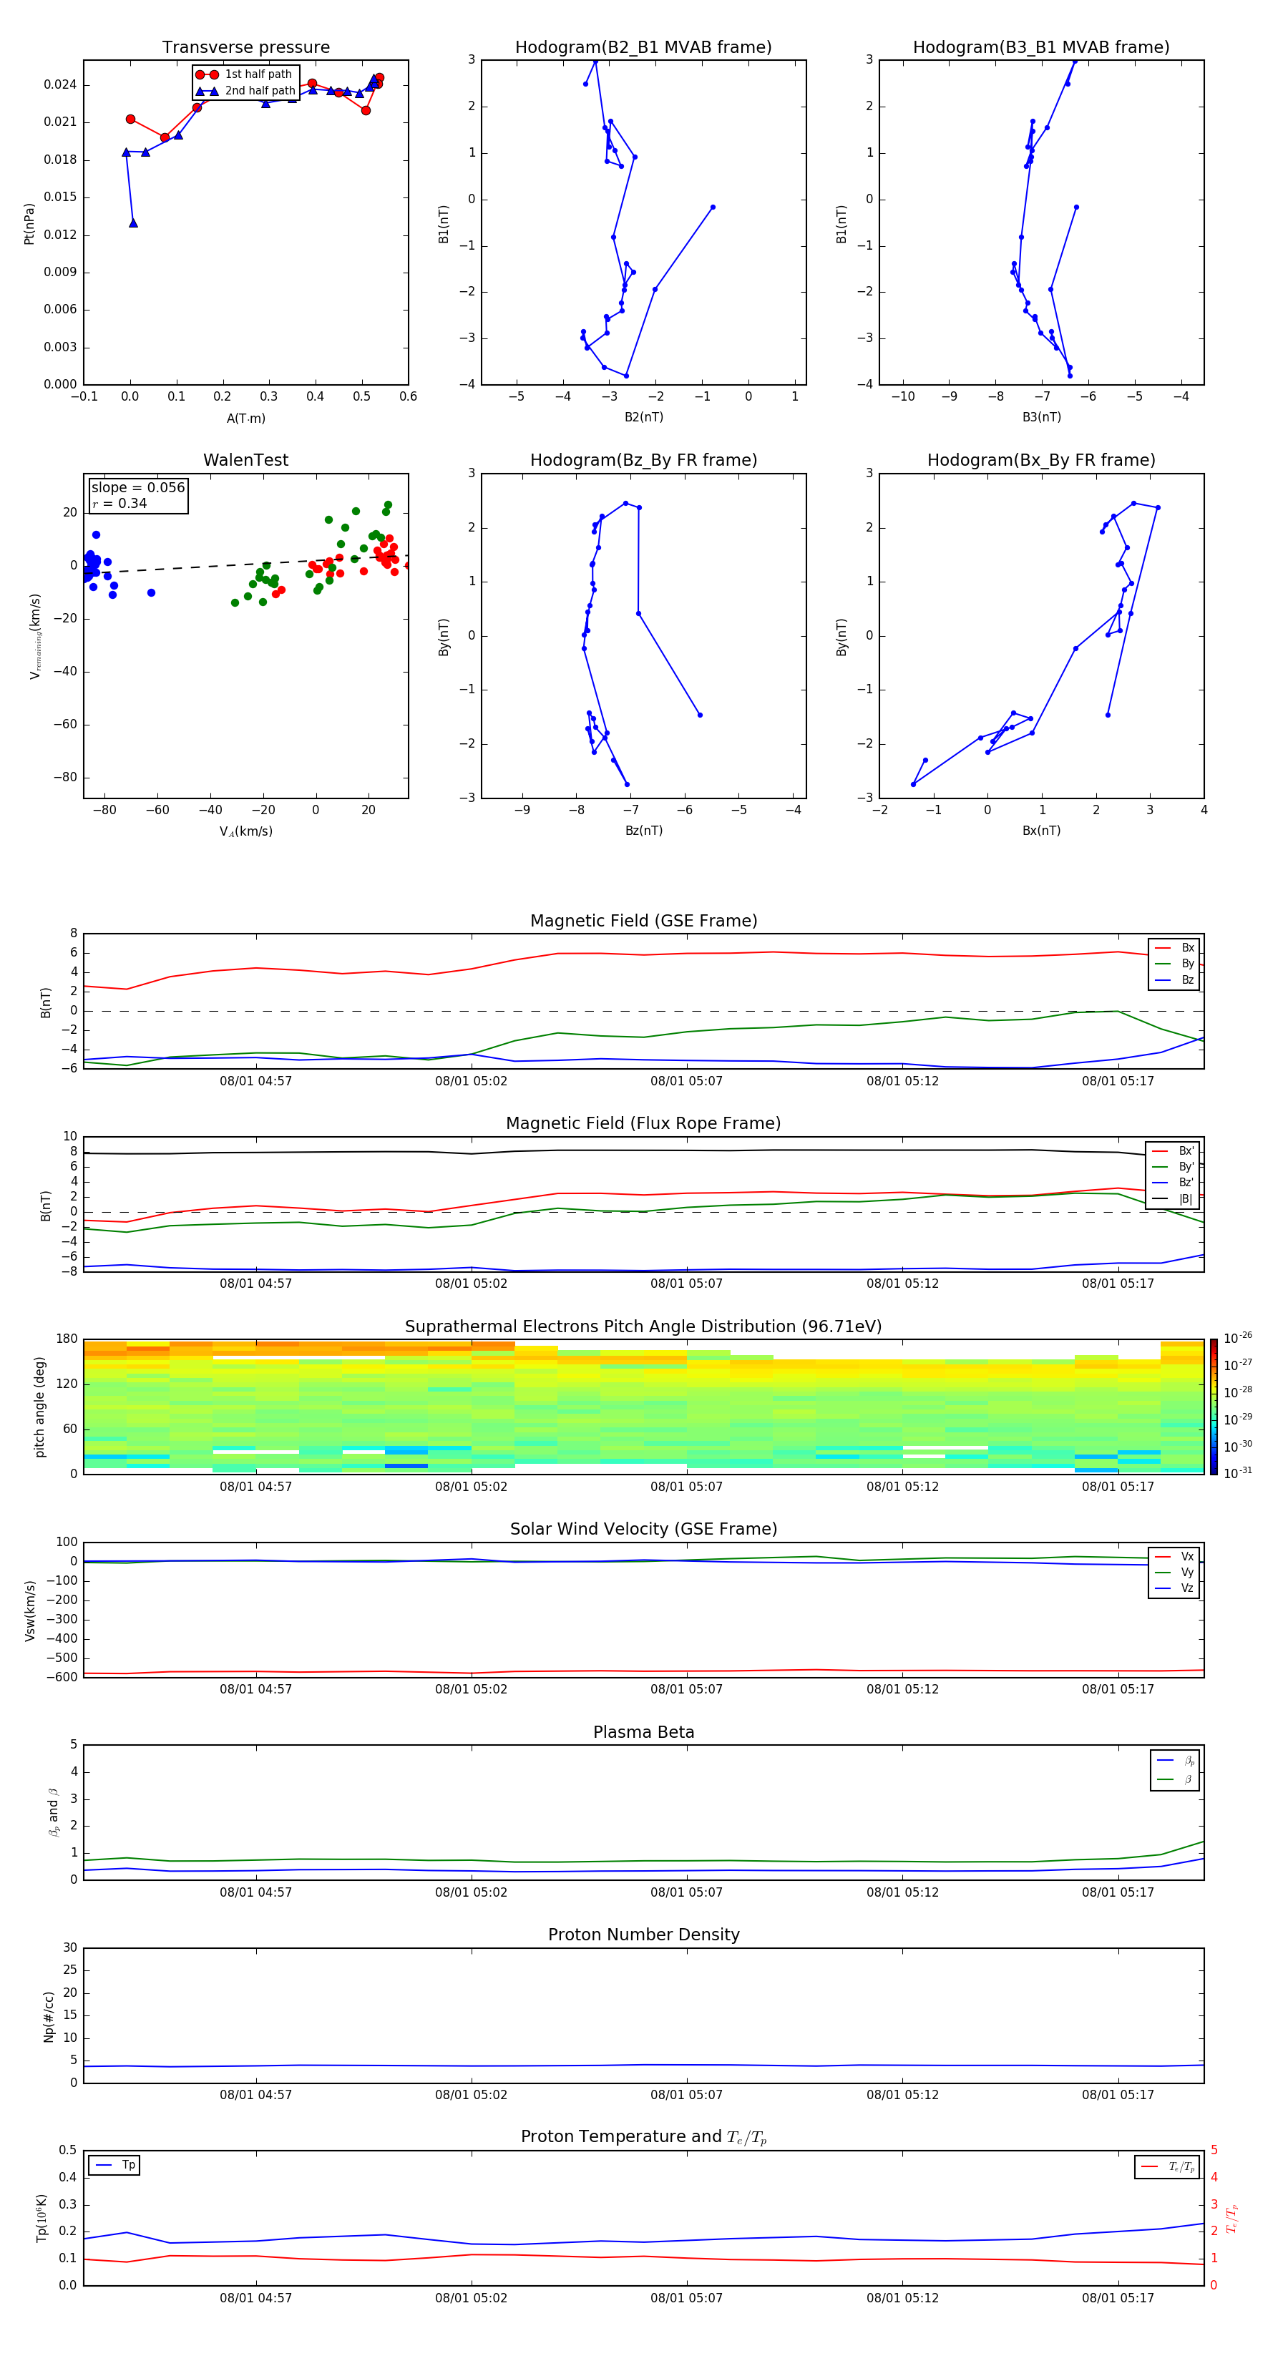This screenshot has width=1288, height=2361.
Task: Click the Vz legend entry
Action: click(x=1174, y=1588)
